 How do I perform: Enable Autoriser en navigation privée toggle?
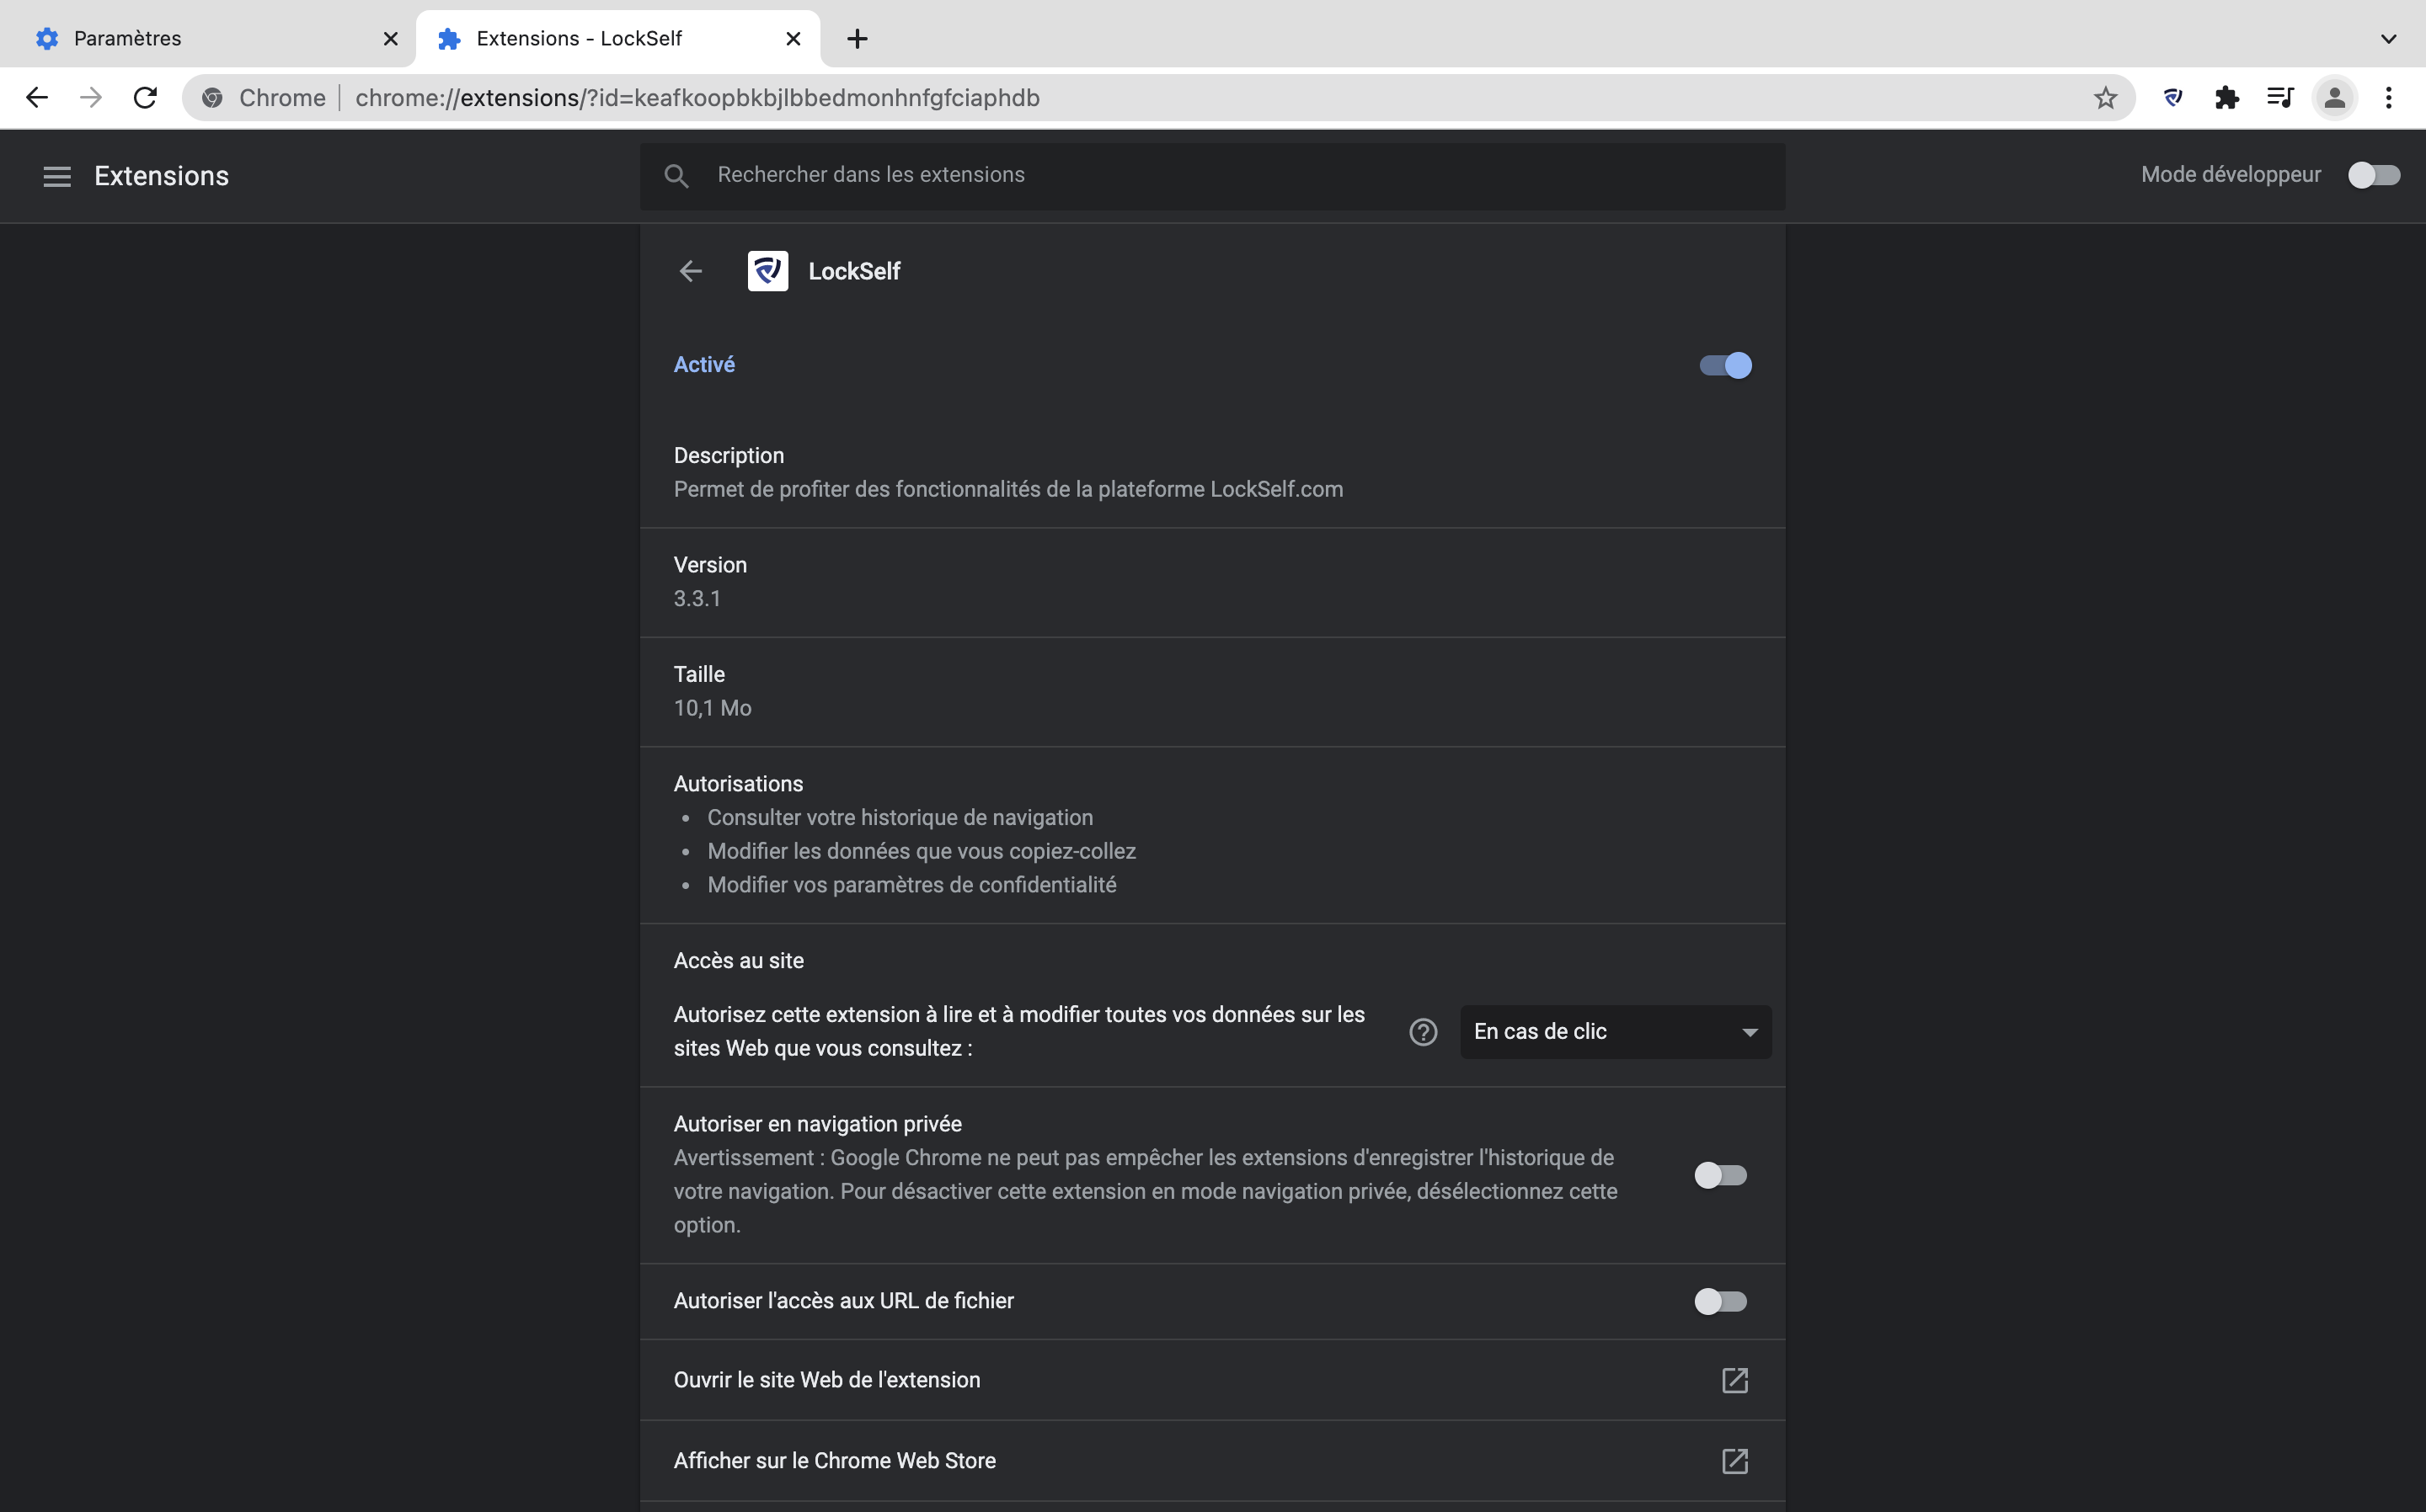coord(1721,1175)
